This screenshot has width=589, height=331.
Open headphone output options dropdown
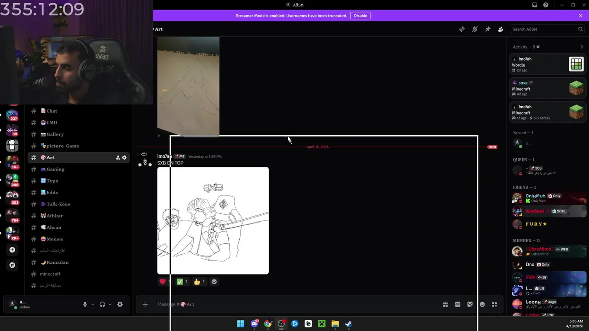coord(110,304)
